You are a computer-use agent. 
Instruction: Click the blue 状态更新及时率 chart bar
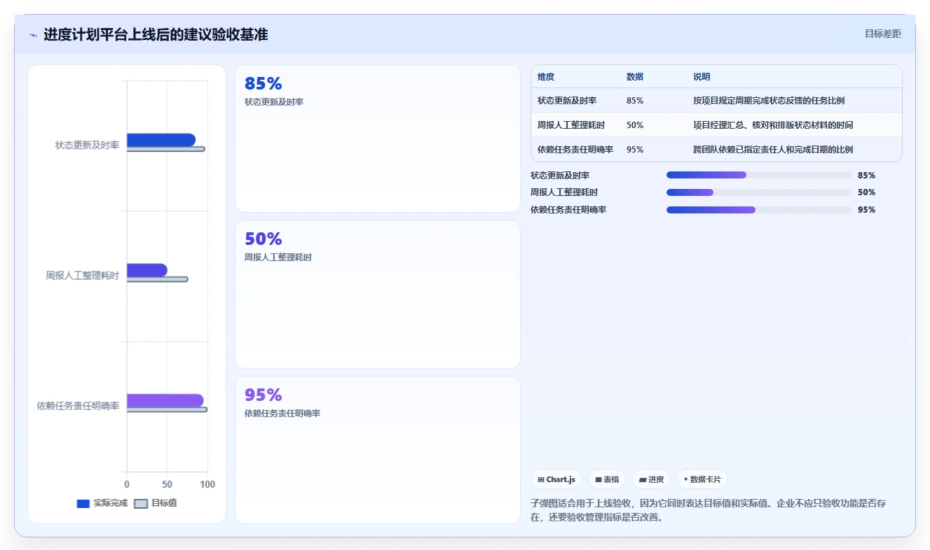(161, 140)
